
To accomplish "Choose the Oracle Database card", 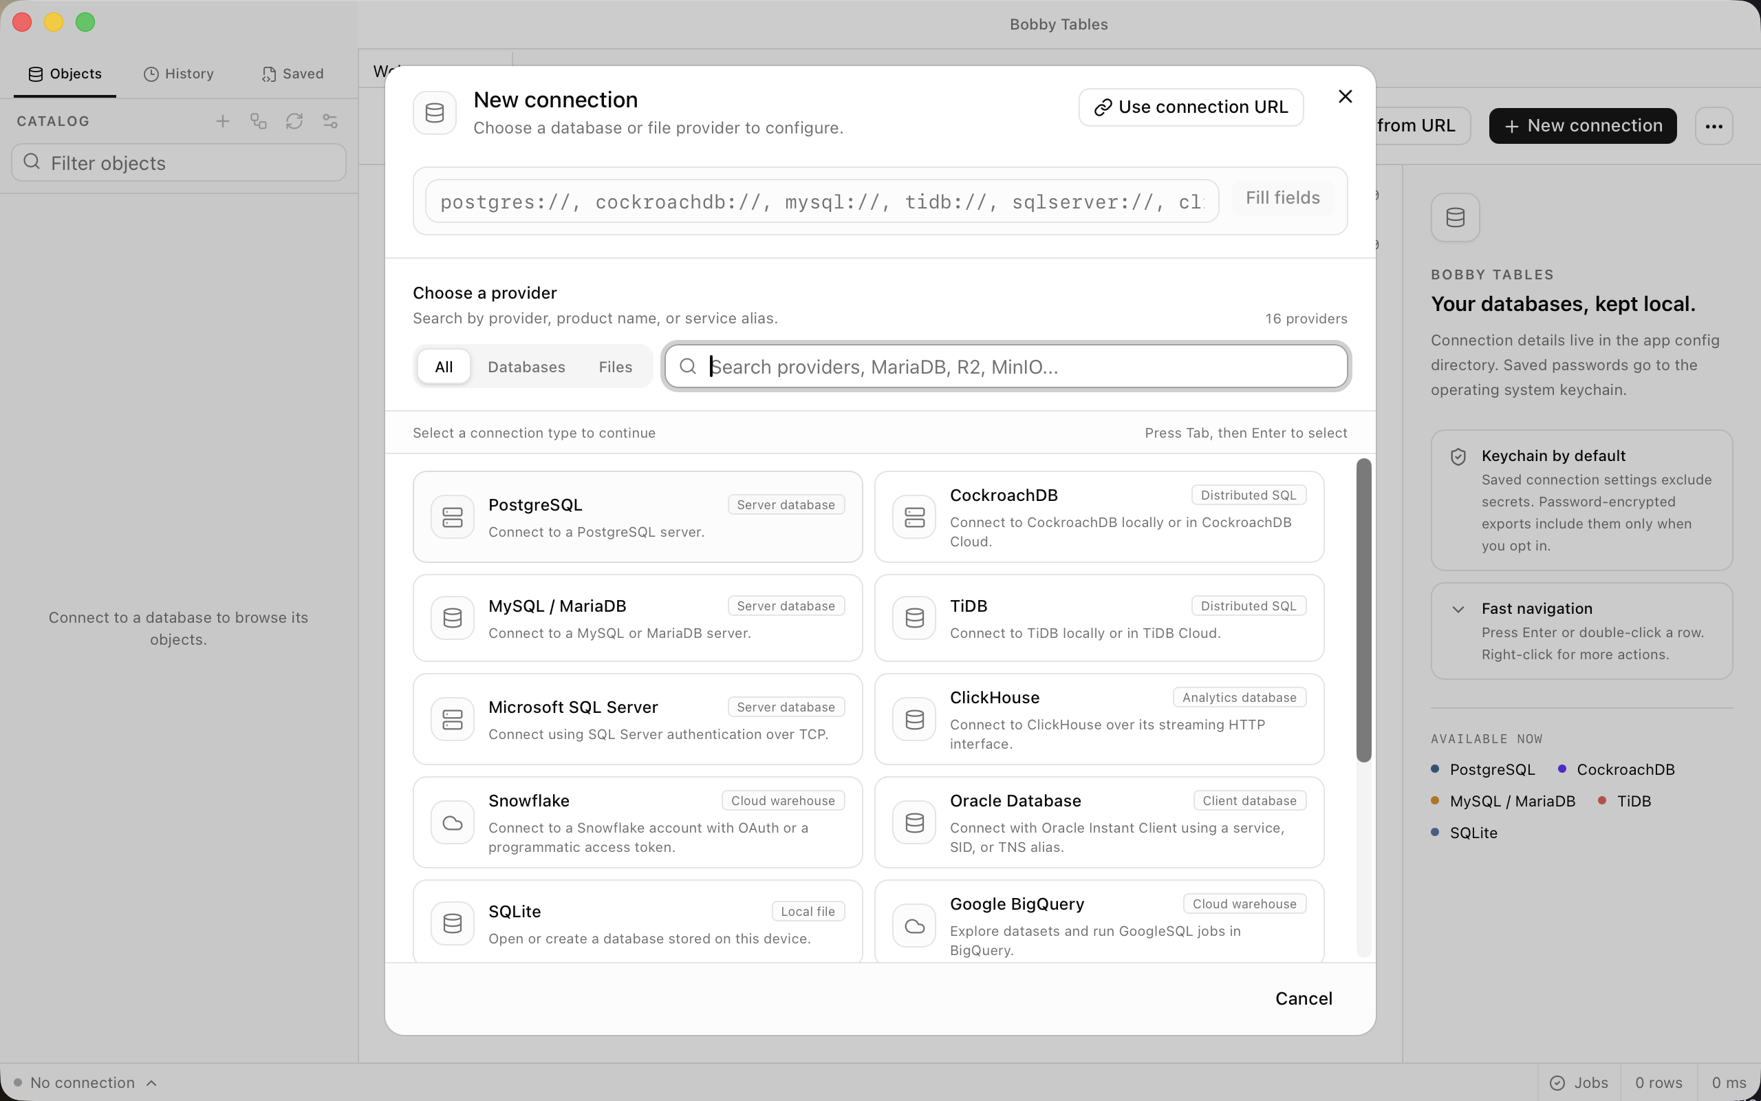I will coord(1099,823).
